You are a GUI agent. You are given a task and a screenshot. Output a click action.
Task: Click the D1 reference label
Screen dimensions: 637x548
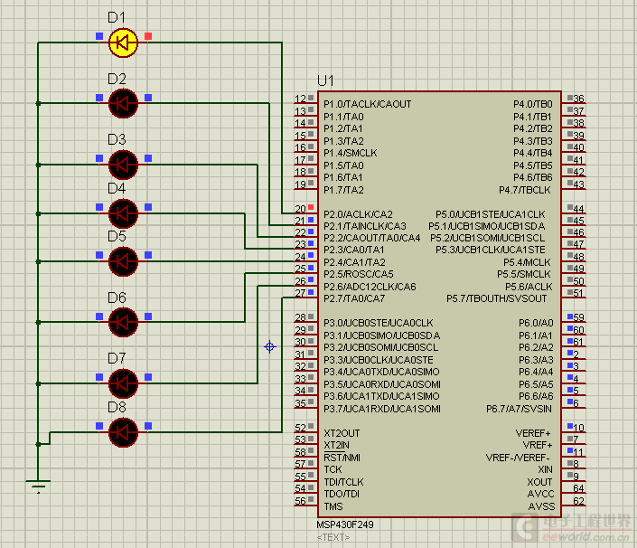(x=117, y=17)
